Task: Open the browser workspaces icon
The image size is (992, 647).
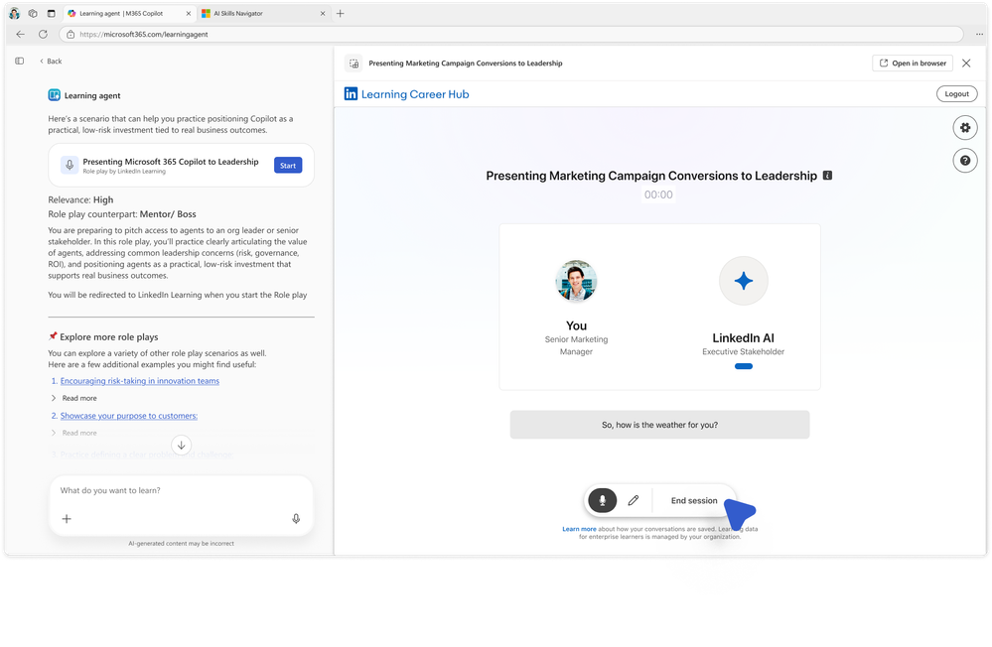Action: 33,13
